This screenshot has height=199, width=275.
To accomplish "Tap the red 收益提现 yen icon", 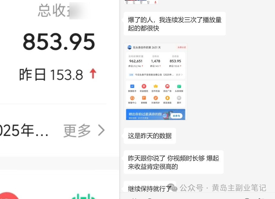I will point(144,86).
